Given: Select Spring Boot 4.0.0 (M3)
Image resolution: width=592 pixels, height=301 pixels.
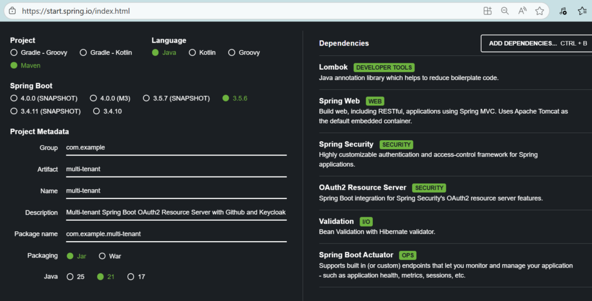Looking at the screenshot, I should click(x=110, y=99).
